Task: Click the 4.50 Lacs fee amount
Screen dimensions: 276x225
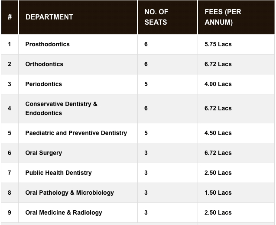Action: [x=218, y=133]
